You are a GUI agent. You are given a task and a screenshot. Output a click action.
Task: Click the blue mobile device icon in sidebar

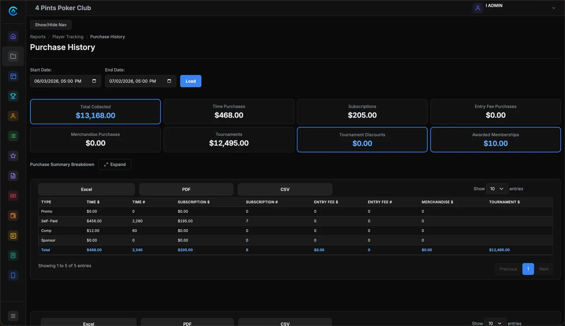[x=13, y=276]
